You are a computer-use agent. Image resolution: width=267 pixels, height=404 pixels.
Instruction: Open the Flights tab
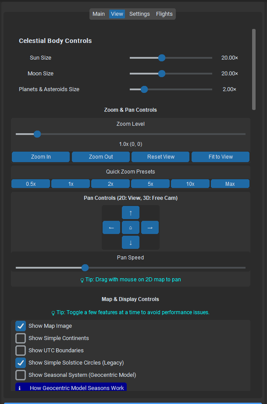tap(164, 14)
